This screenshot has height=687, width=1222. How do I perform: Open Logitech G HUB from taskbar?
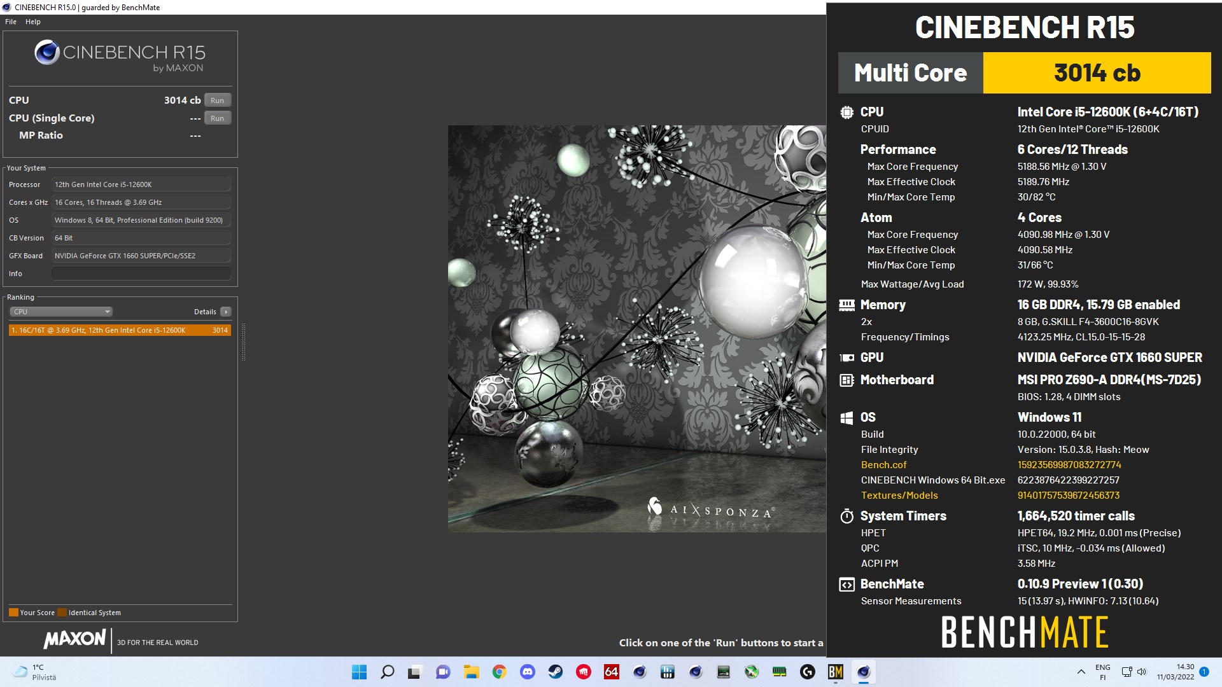tap(808, 672)
